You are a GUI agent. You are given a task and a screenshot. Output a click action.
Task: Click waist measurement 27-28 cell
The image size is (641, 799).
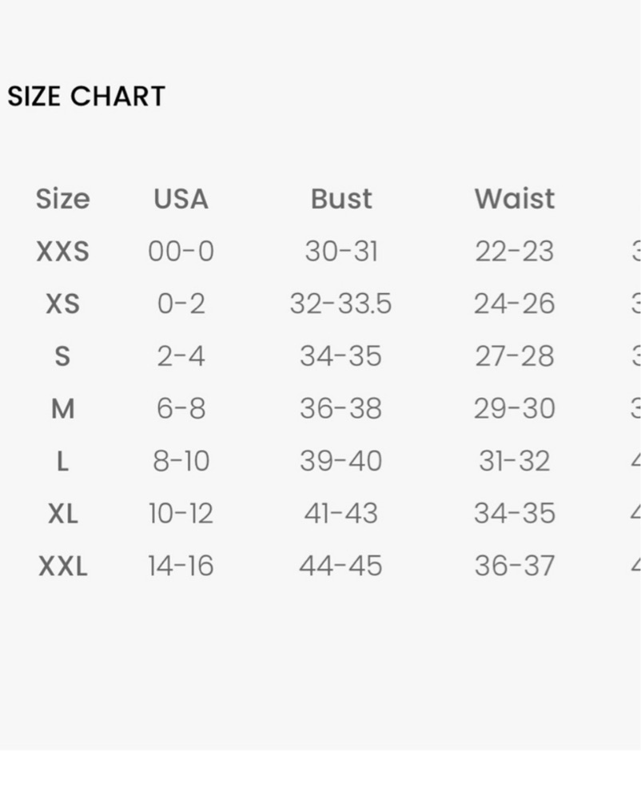tap(515, 356)
